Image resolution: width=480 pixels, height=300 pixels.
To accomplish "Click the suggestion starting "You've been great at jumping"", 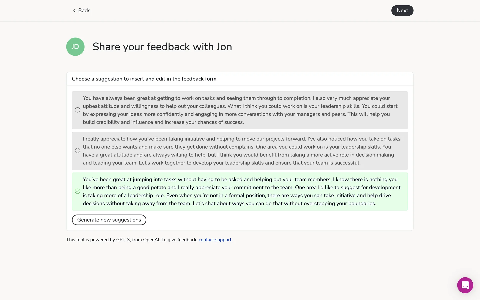I will tap(240, 191).
